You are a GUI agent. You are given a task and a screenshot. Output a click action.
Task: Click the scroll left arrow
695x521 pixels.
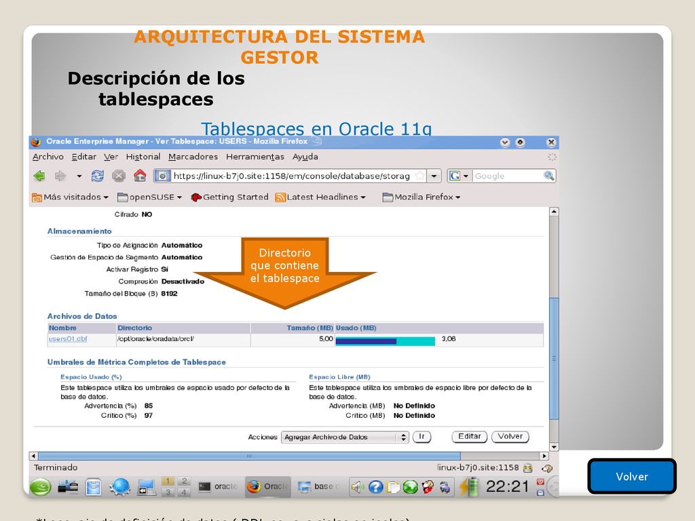point(33,456)
